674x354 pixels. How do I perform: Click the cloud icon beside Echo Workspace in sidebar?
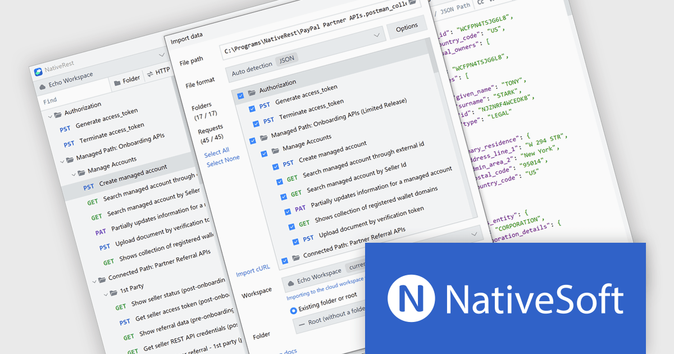point(42,87)
